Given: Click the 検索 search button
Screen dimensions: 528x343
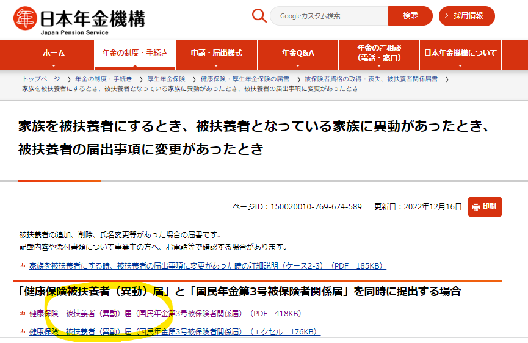Looking at the screenshot, I should tap(410, 16).
